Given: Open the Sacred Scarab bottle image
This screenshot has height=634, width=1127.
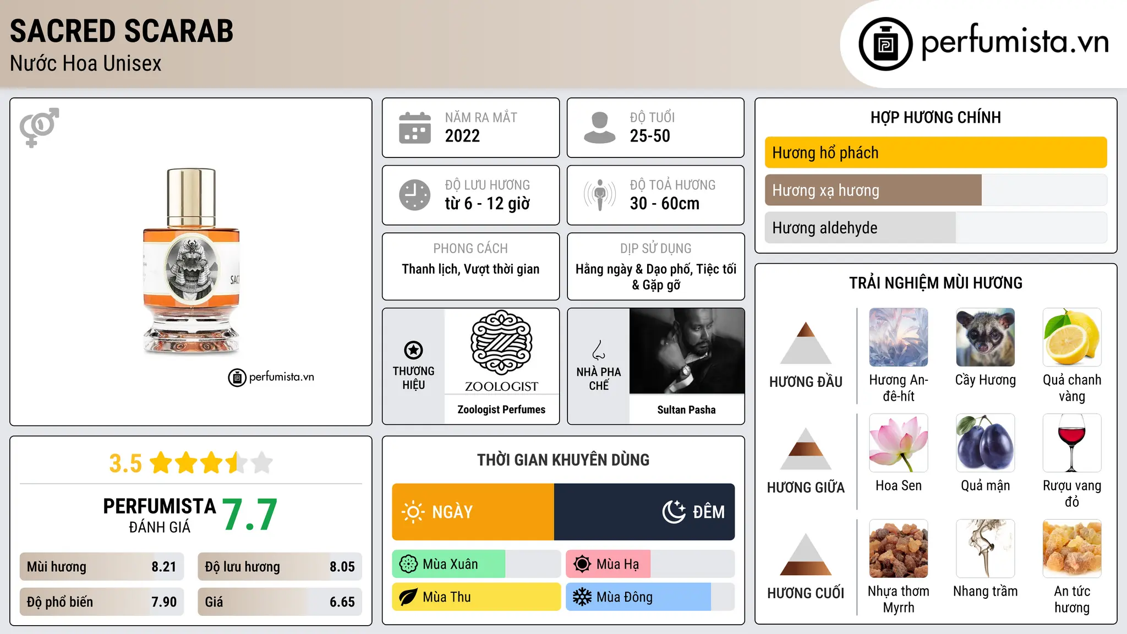Looking at the screenshot, I should pos(191,261).
